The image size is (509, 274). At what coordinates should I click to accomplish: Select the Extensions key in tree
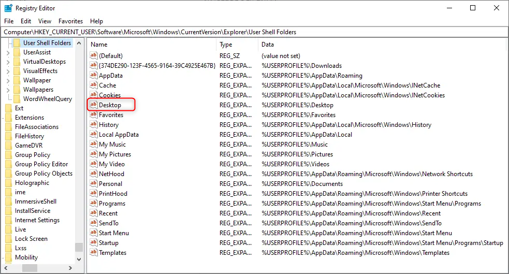click(30, 118)
